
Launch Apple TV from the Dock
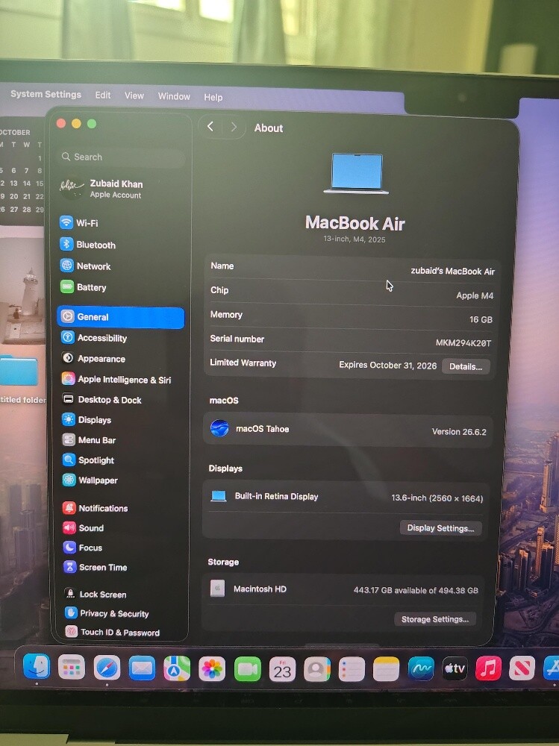[x=455, y=668]
